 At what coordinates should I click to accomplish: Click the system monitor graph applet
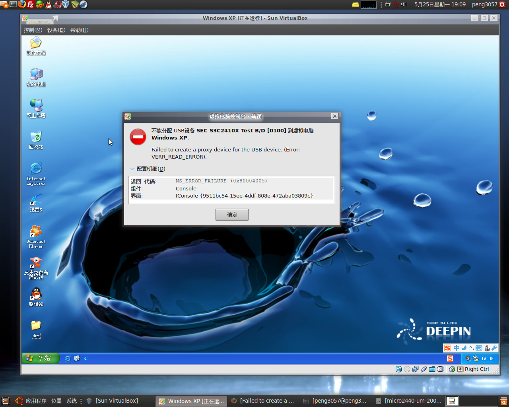369,5
